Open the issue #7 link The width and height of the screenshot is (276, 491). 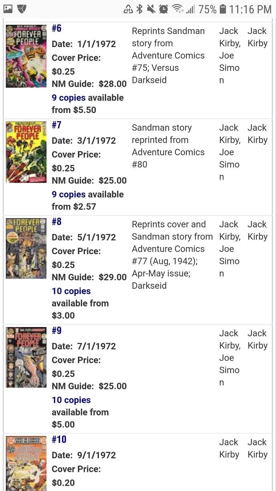click(x=57, y=125)
